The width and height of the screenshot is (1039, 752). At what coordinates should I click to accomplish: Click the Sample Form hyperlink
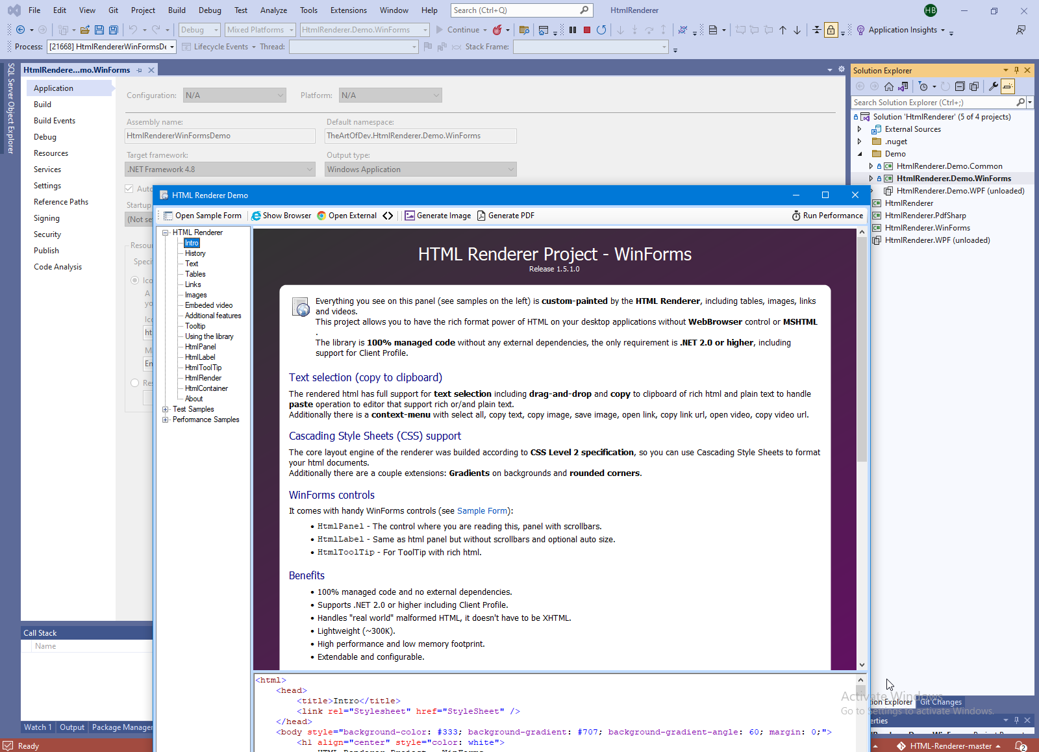coord(482,511)
